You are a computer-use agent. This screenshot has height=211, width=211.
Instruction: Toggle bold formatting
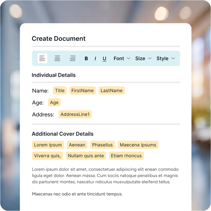click(x=86, y=58)
